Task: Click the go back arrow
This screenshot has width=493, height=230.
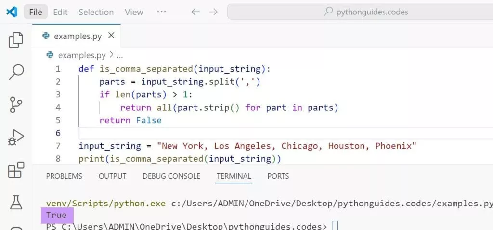Action: tap(195, 12)
